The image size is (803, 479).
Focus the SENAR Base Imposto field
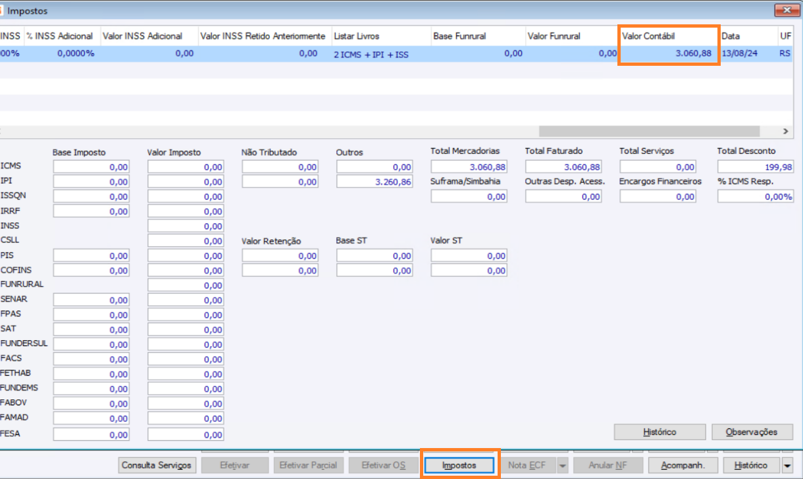click(91, 300)
